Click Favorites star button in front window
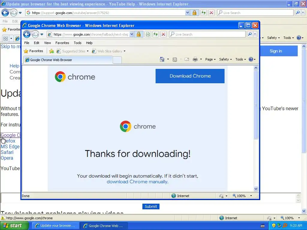The width and height of the screenshot is (307, 230). [x=33, y=51]
